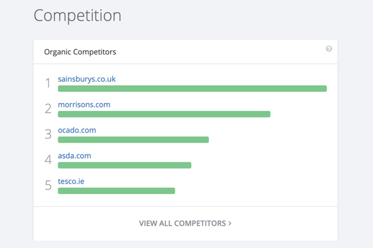Open the sainsburys.co.uk competitor link
The image size is (373, 248).
tap(86, 79)
